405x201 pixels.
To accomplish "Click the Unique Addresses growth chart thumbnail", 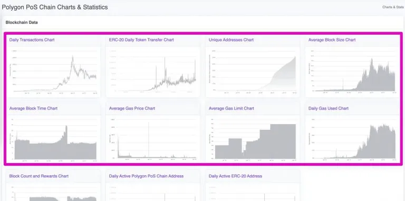I will tap(253, 72).
